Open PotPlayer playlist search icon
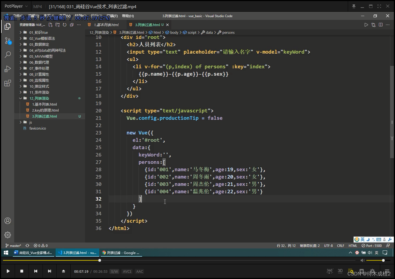Viewport: 395px width, 279px height. coord(351,271)
